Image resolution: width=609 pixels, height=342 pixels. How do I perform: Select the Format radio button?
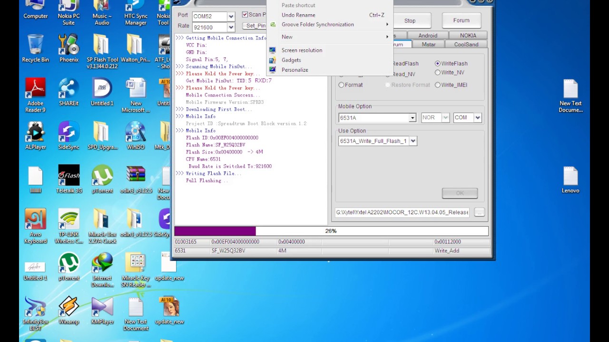tap(341, 85)
